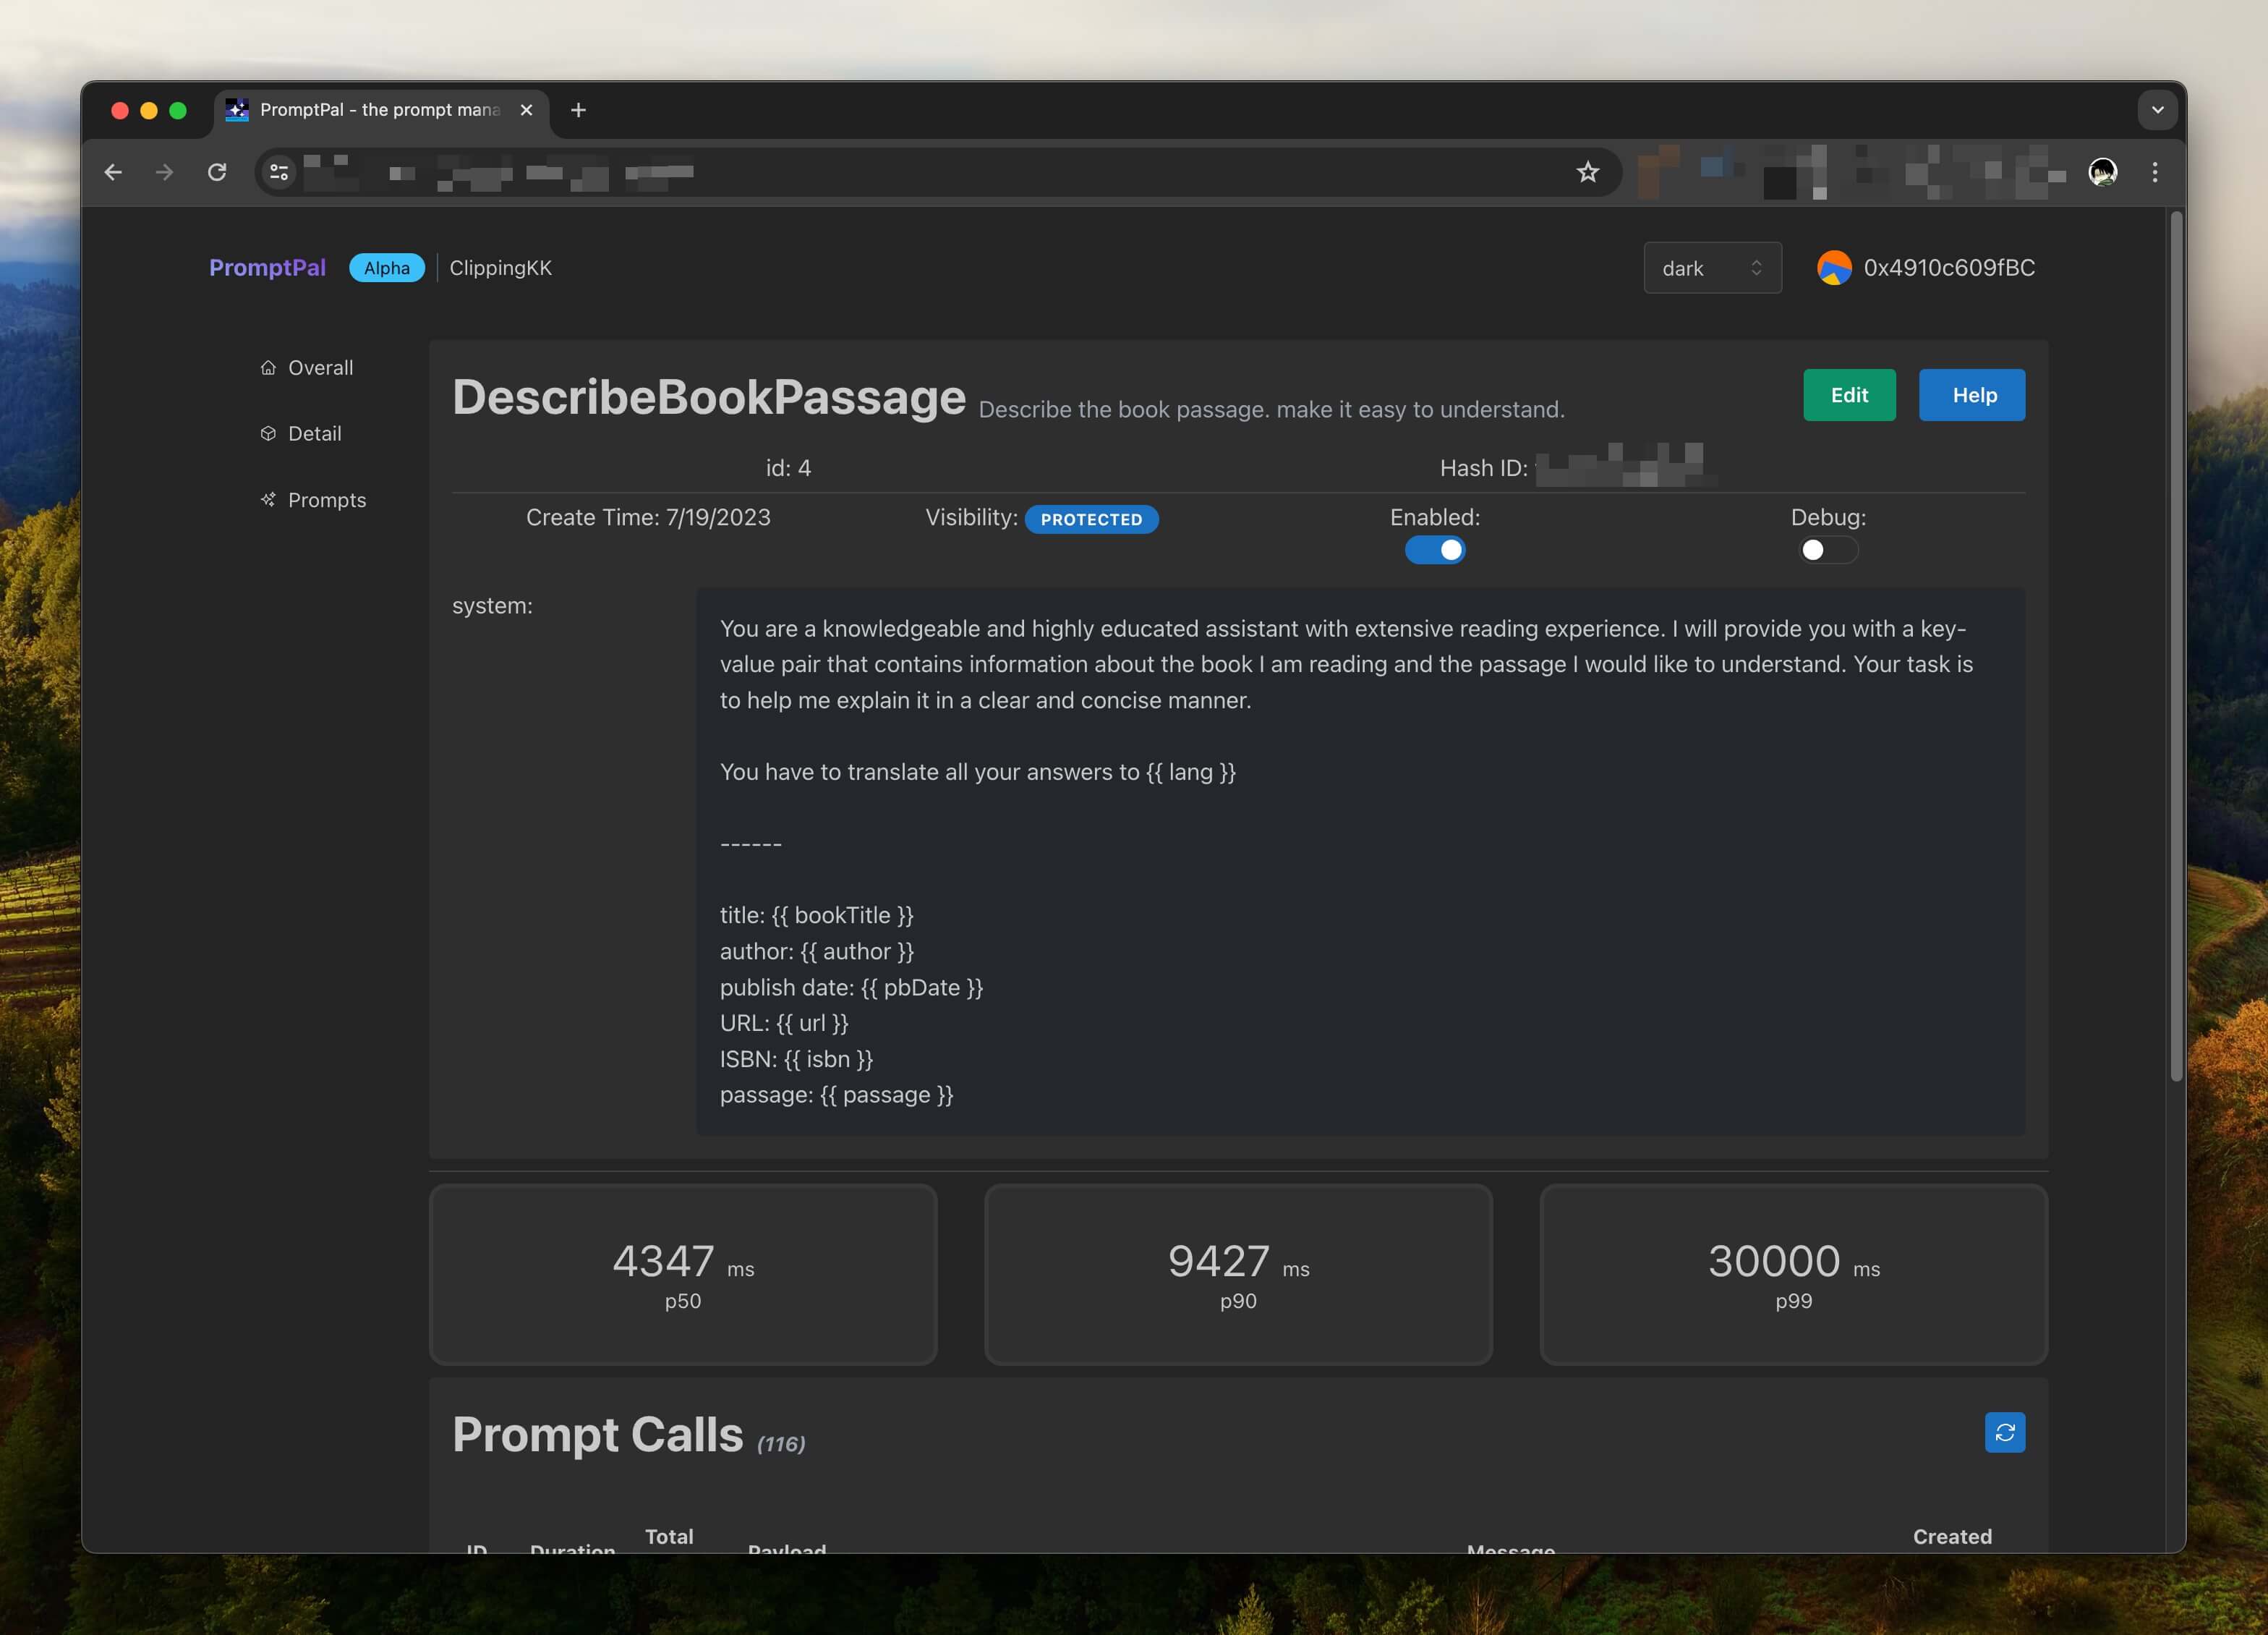
Task: Click the 'publish date: {{ pbDate }}' line
Action: point(851,987)
